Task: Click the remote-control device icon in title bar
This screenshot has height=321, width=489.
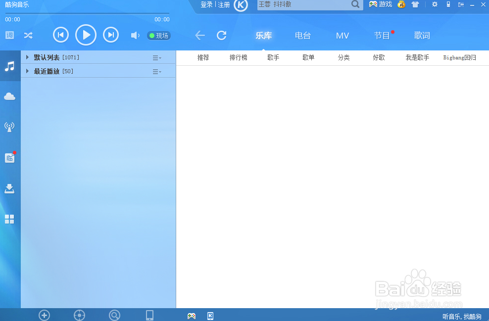Action: point(448,4)
